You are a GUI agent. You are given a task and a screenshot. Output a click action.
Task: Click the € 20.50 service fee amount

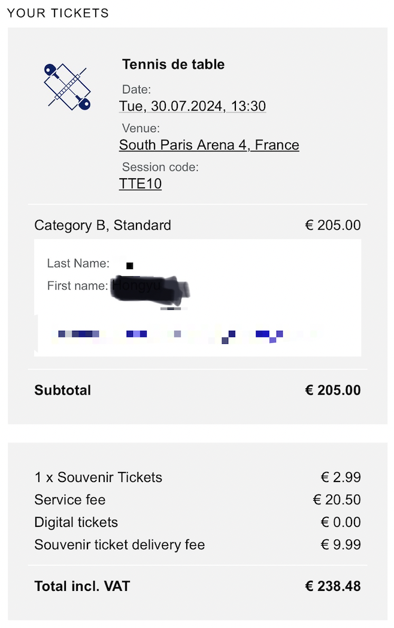(337, 499)
